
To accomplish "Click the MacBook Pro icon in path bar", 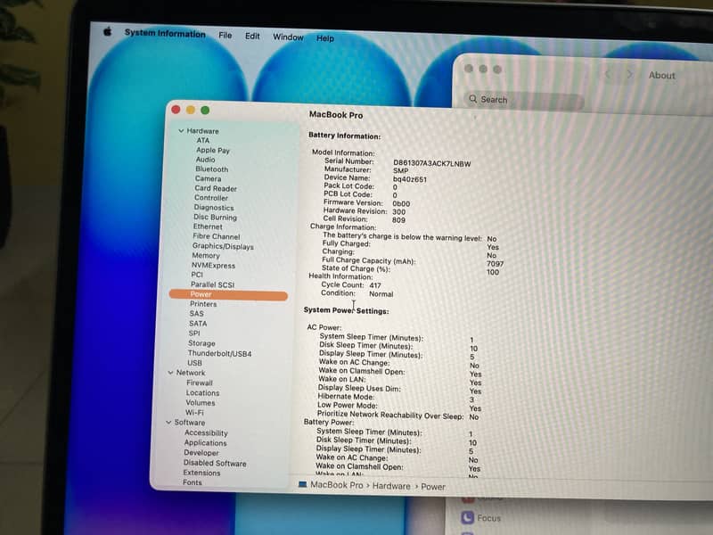I will coord(302,485).
